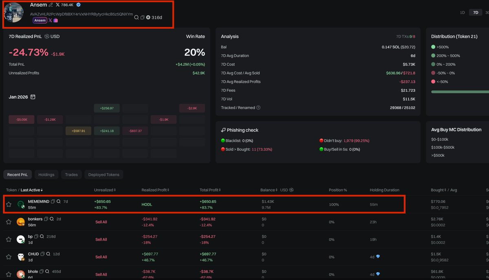Select the 1D time range button
Screen dimensions: 489x280
[x=463, y=13]
